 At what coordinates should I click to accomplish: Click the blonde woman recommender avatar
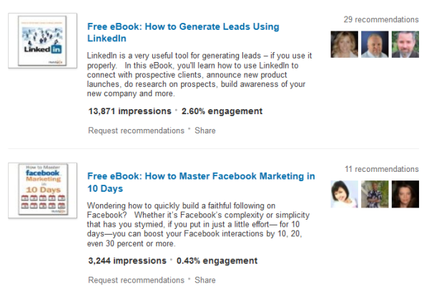pyautogui.click(x=344, y=44)
